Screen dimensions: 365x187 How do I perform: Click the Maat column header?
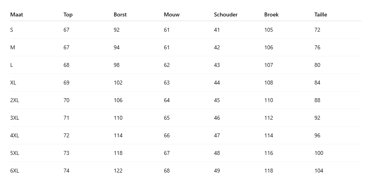(16, 14)
